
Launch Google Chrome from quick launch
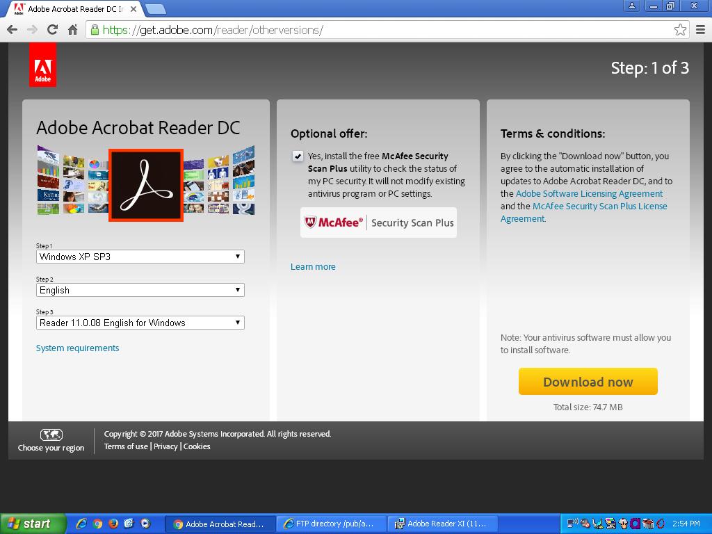(97, 524)
